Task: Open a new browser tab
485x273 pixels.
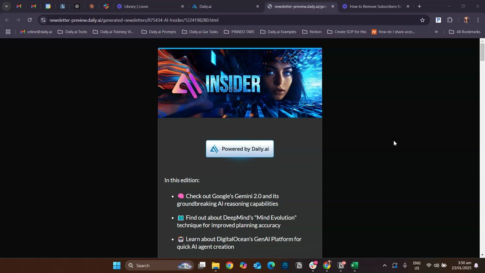Action: point(419,6)
